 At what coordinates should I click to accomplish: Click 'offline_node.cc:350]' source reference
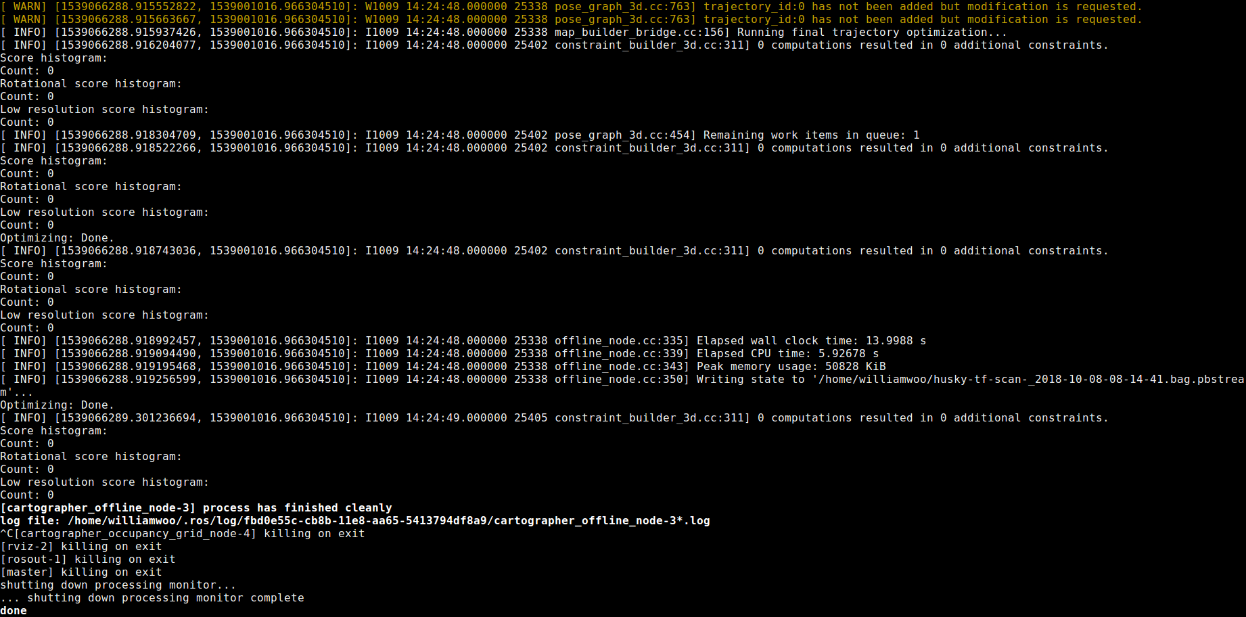point(622,380)
